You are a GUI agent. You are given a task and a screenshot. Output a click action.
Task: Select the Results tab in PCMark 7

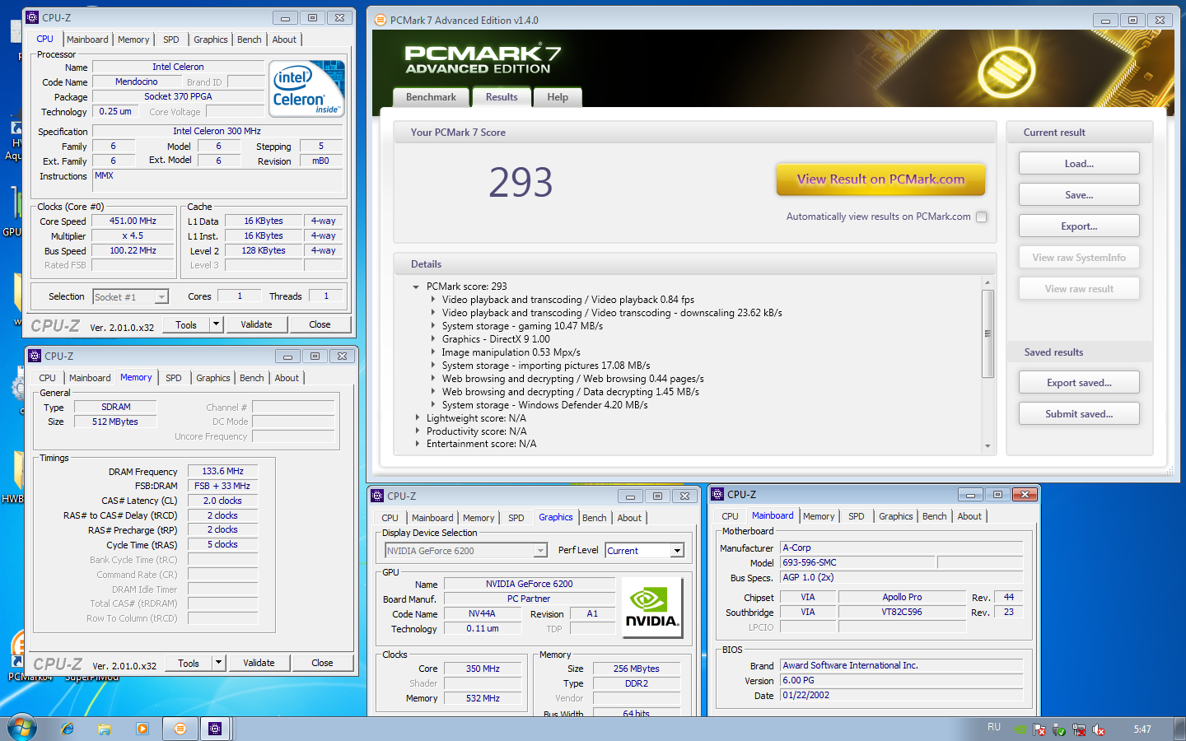click(502, 96)
